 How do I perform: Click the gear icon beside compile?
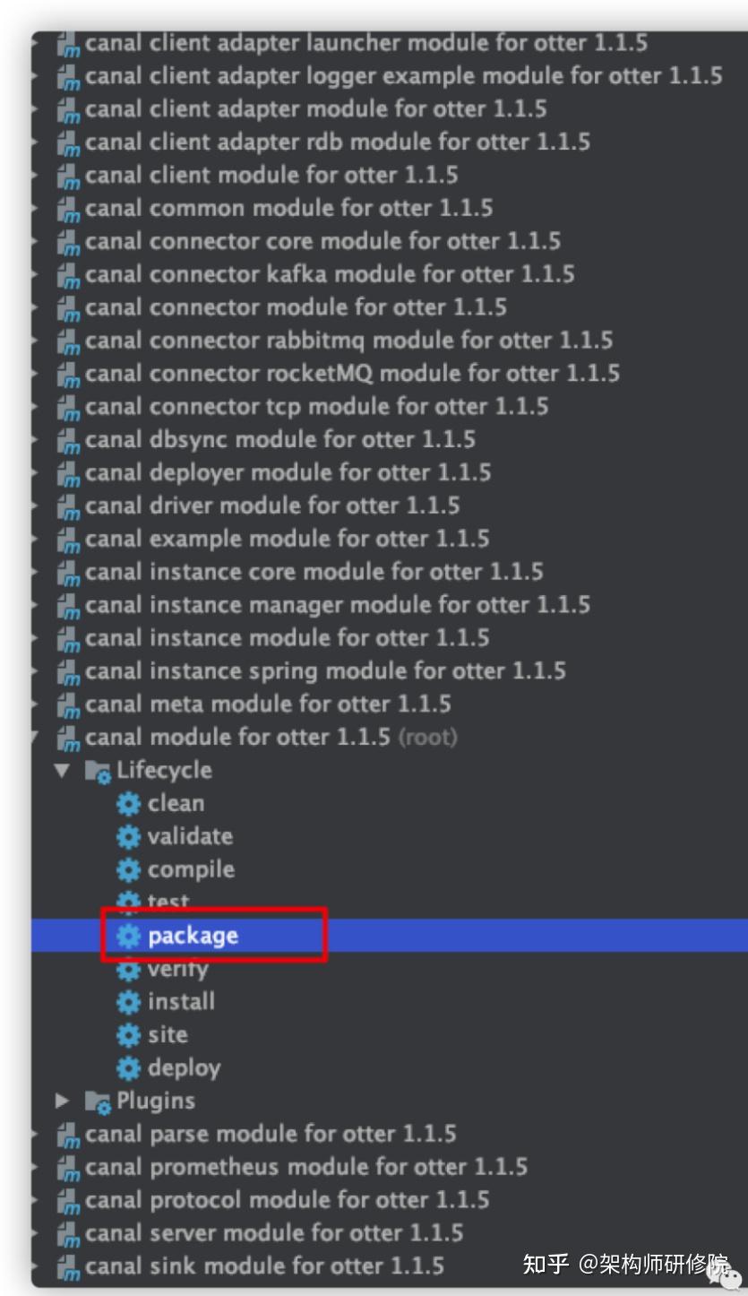[x=129, y=869]
